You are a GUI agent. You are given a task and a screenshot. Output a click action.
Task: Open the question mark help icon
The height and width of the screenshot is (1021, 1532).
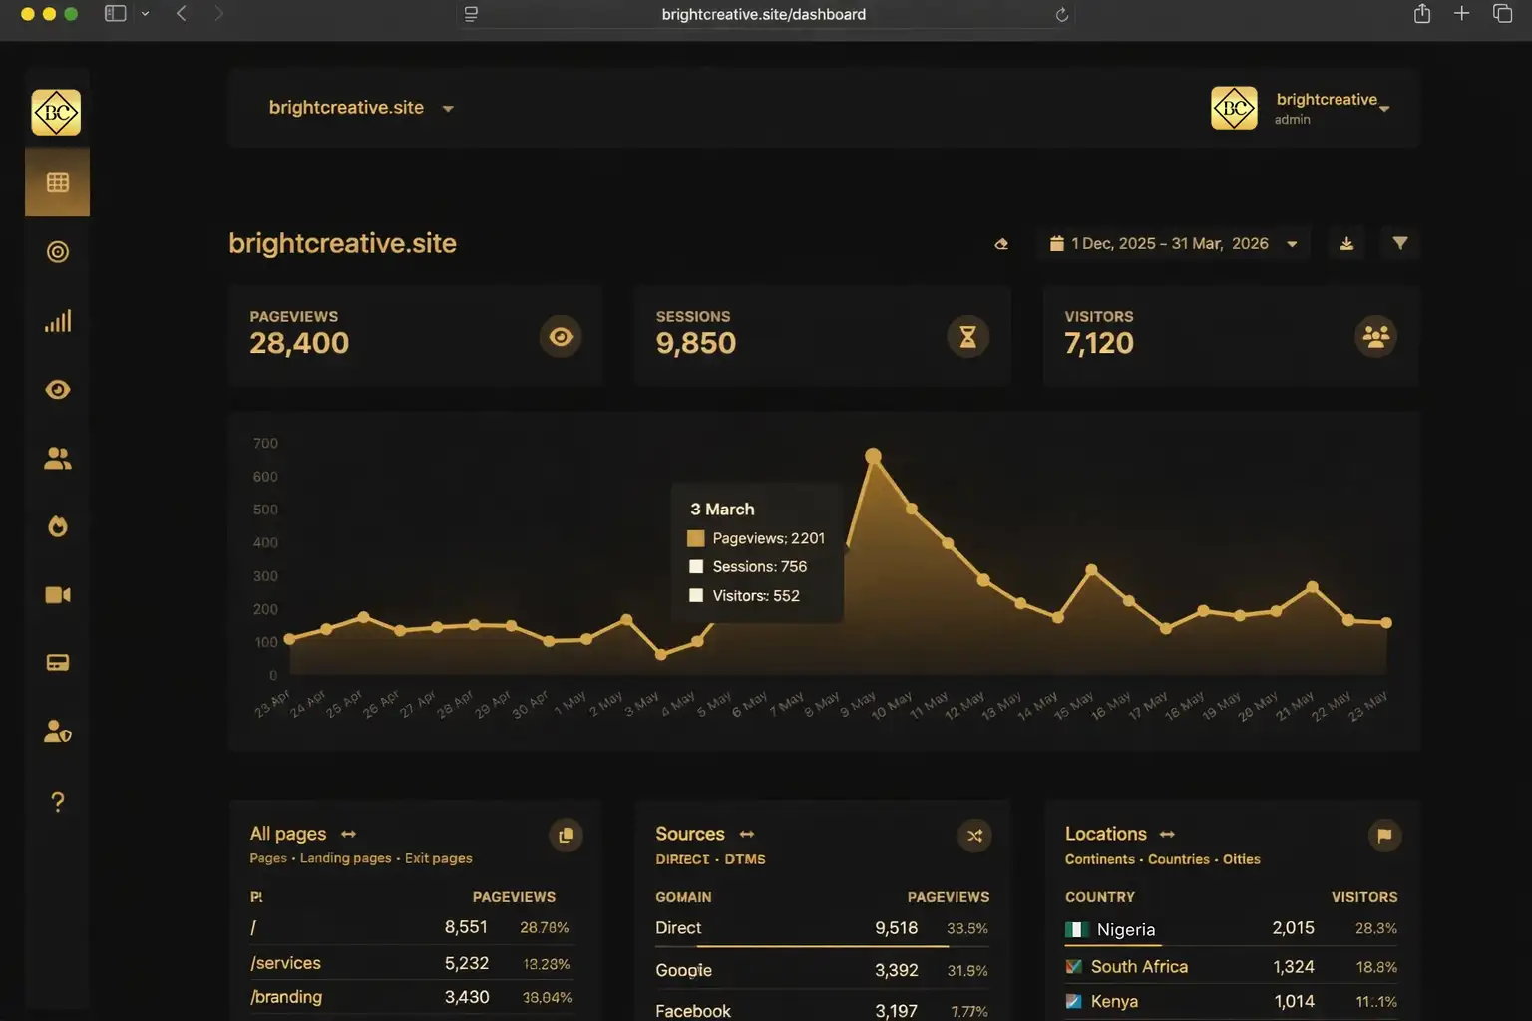(x=58, y=802)
